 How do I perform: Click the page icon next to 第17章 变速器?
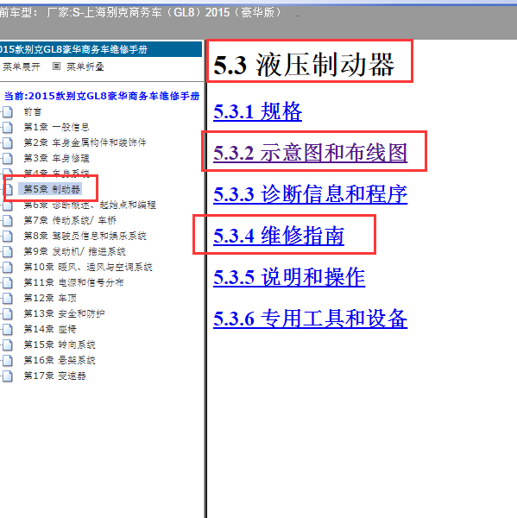(x=8, y=376)
